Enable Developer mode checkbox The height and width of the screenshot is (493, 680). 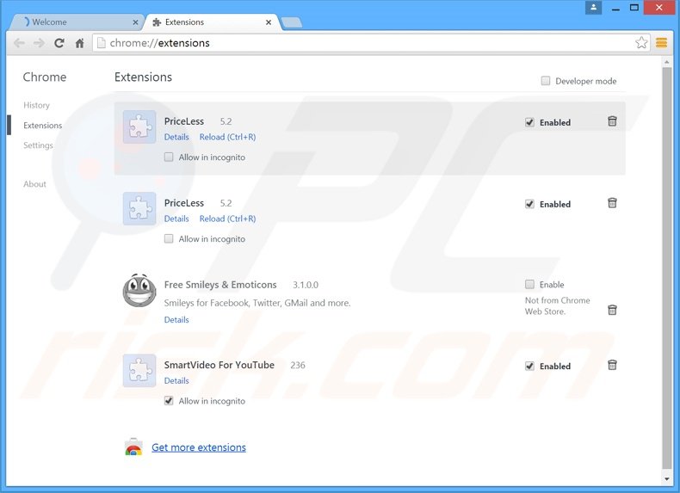(x=546, y=81)
